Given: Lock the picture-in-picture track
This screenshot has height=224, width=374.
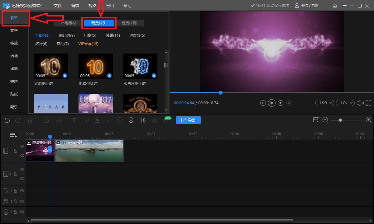Looking at the screenshot, I should pyautogui.click(x=15, y=173).
